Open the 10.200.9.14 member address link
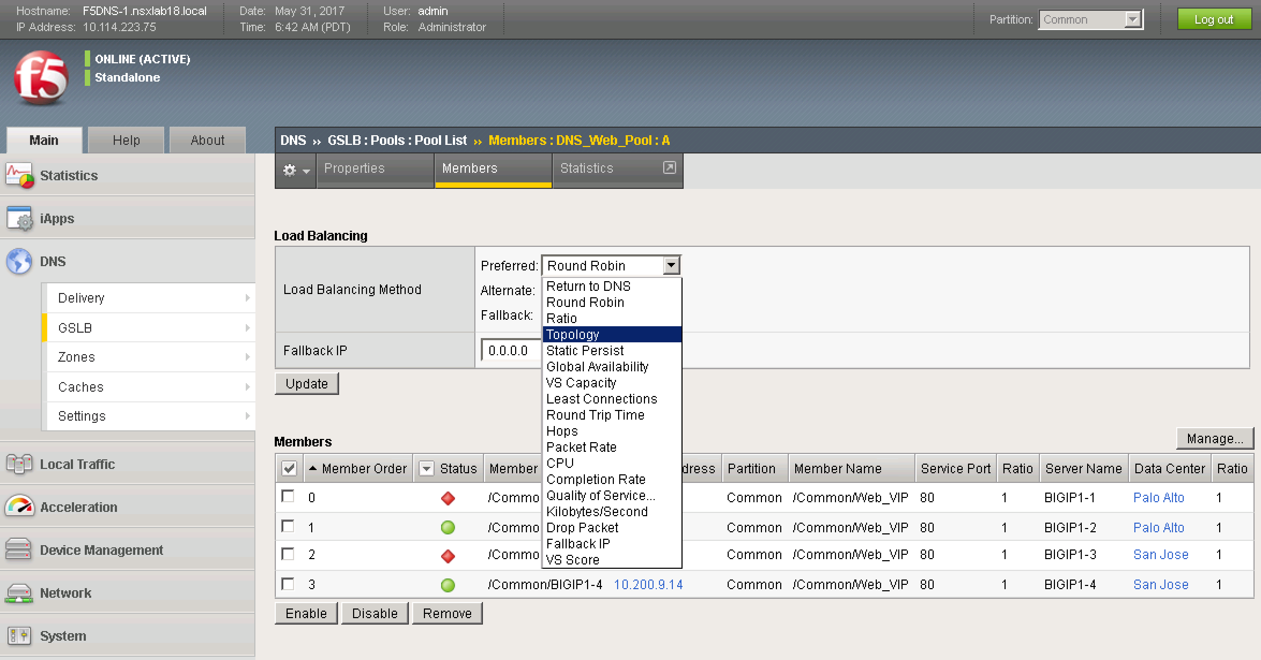This screenshot has height=660, width=1261. (x=648, y=584)
